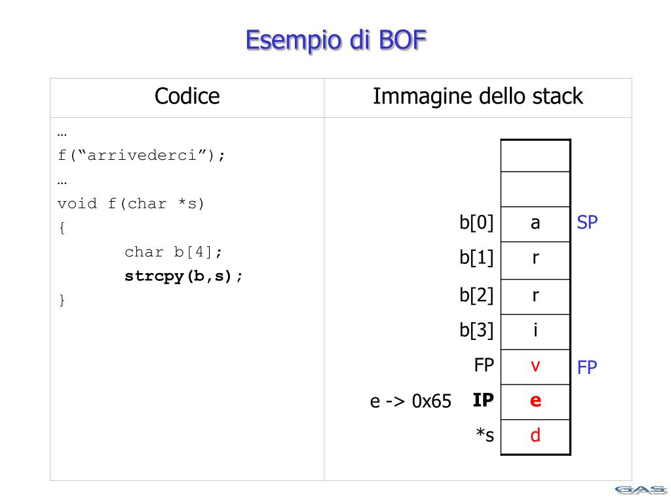Click the slide title Esempio di BOF

coord(336,41)
